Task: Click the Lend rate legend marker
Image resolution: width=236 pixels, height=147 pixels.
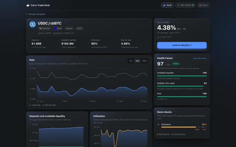Action: pyautogui.click(x=30, y=105)
